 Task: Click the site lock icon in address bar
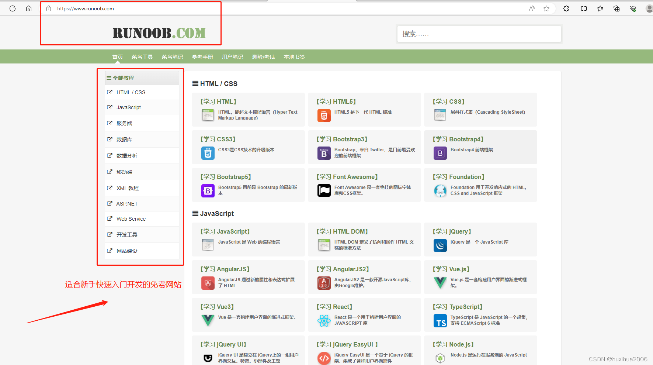point(49,8)
